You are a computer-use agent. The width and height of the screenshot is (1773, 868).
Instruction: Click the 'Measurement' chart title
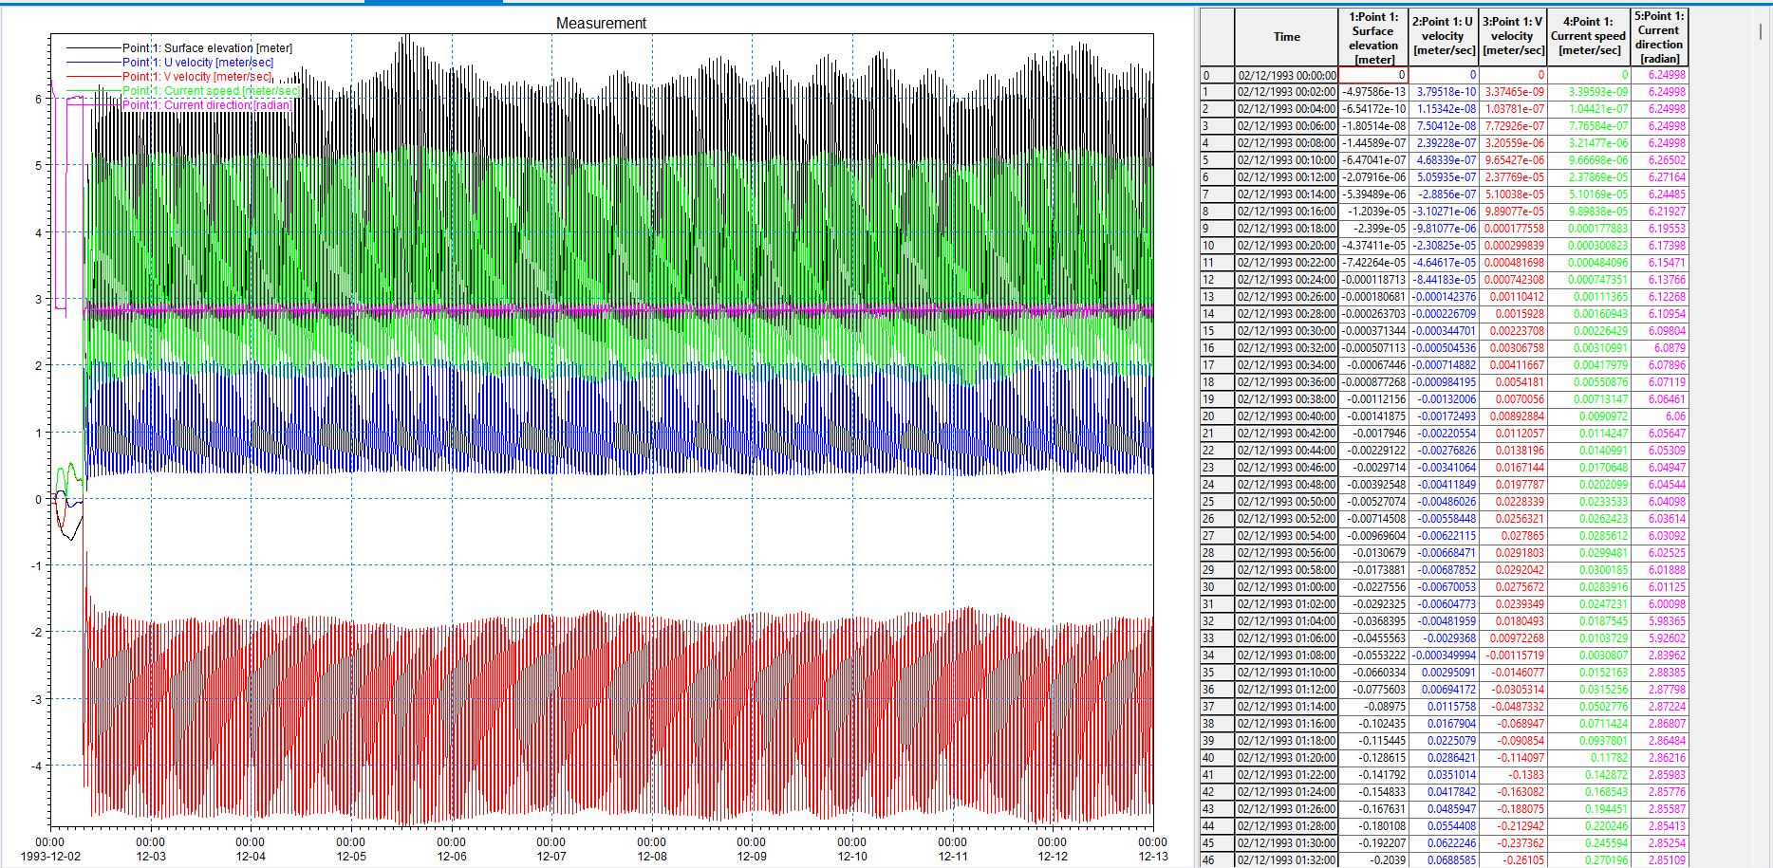[x=601, y=23]
